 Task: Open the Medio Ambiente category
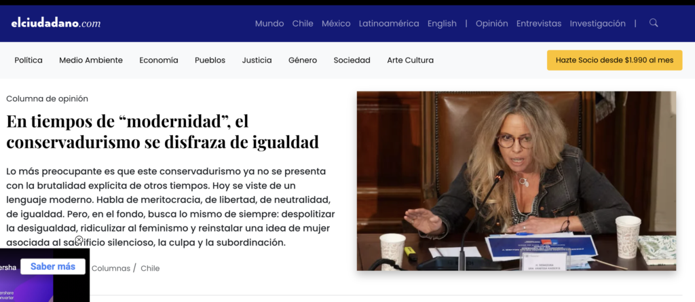tap(91, 60)
